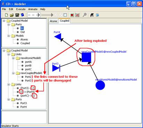The height and width of the screenshot is (128, 143).
Task: Click the magnifying glass zoom icon
Action: click(85, 15)
